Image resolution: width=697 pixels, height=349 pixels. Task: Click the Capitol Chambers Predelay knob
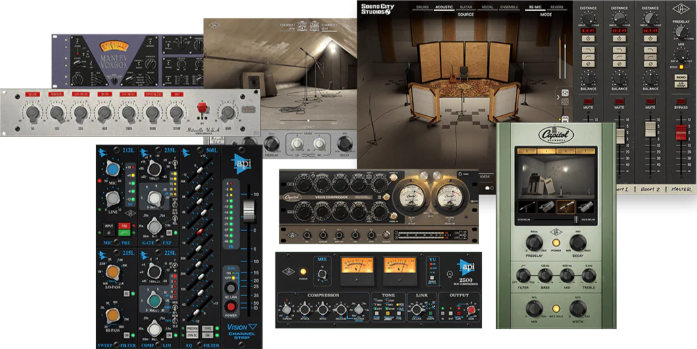[x=534, y=242]
